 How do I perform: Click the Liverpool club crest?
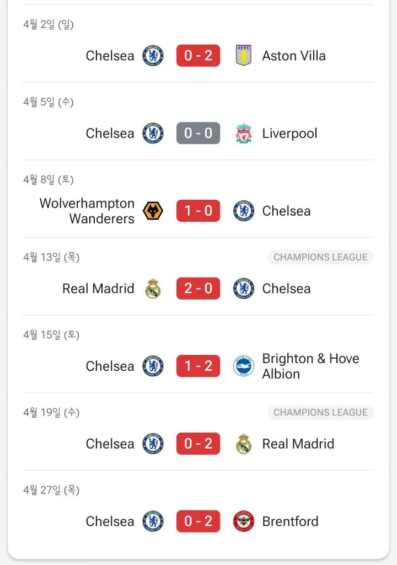pos(244,134)
